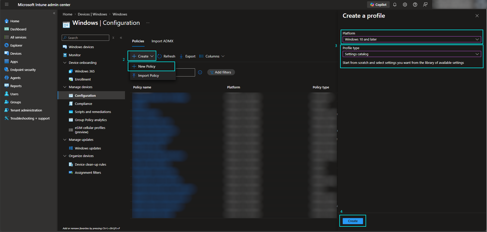Close the Create a profile pane
Image resolution: width=487 pixels, height=232 pixels.
point(477,16)
